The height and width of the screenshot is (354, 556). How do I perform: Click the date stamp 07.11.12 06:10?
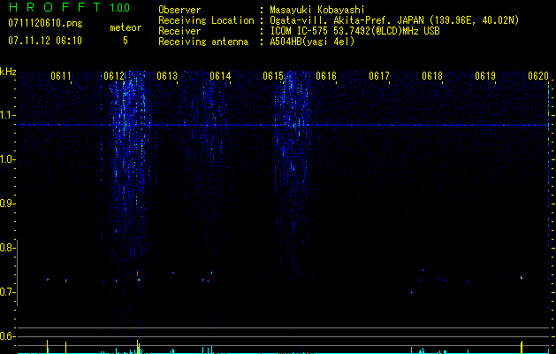[45, 41]
